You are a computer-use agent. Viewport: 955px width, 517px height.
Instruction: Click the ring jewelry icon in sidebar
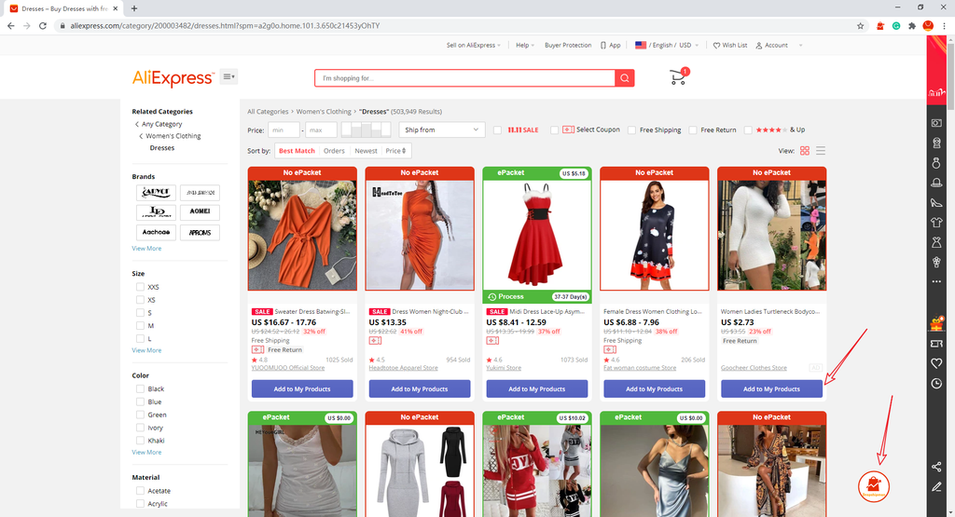coord(936,163)
